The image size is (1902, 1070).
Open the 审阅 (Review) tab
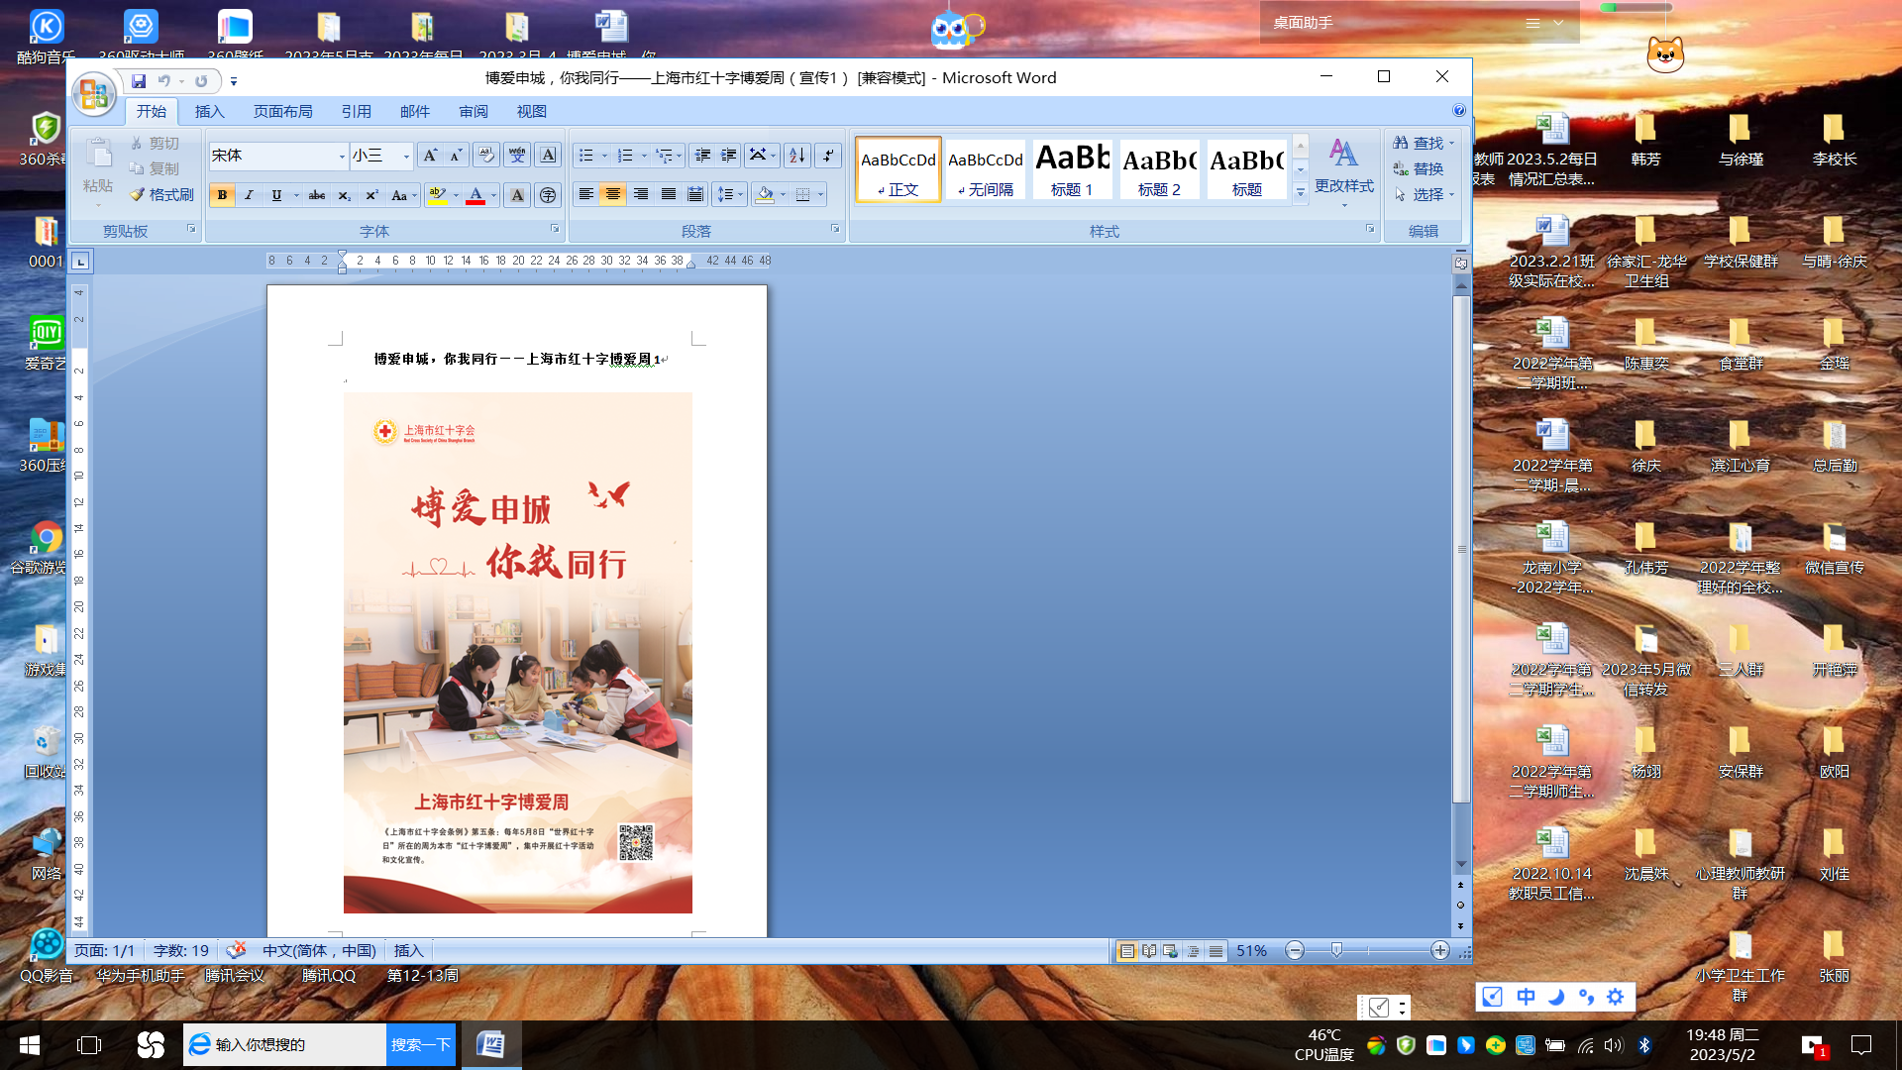click(x=474, y=111)
